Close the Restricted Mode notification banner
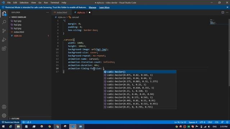The height and width of the screenshot is (129, 230). (227, 7)
